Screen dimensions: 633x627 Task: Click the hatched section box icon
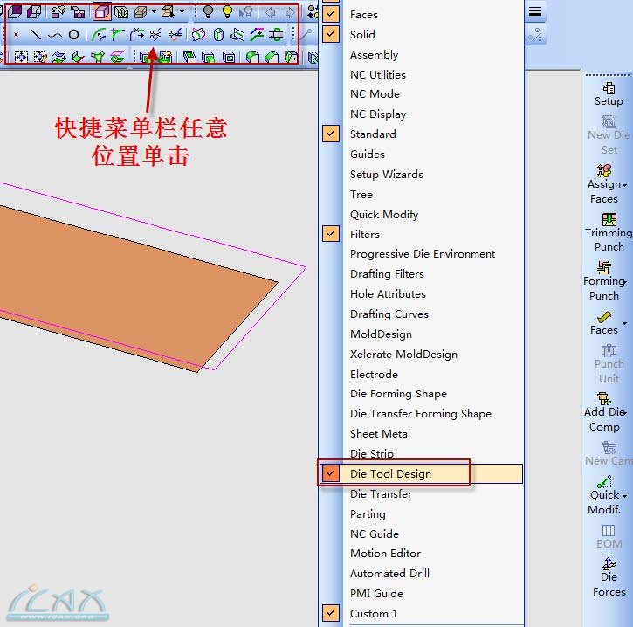(x=120, y=12)
